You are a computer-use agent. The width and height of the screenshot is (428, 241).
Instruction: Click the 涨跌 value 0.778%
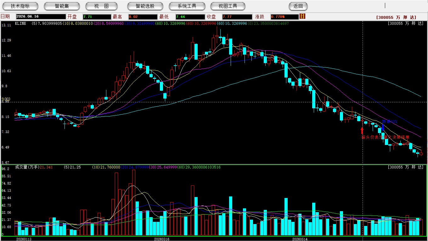click(x=284, y=17)
